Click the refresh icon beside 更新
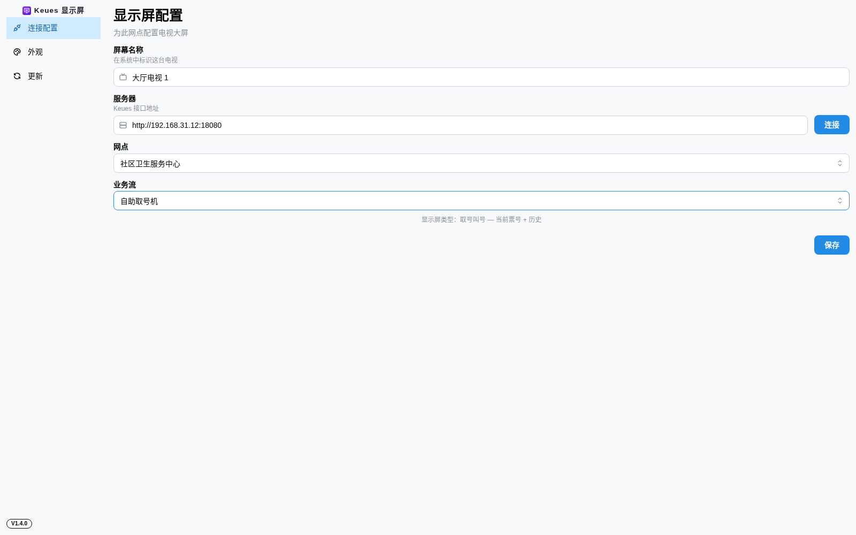Viewport: 856px width, 535px height. 17,76
